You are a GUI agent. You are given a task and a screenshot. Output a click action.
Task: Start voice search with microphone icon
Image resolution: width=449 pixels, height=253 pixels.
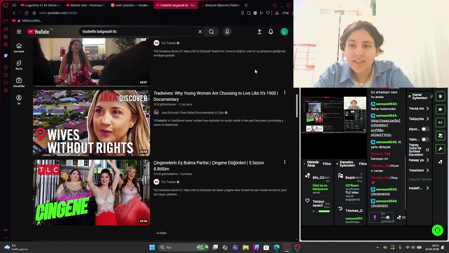point(227,32)
